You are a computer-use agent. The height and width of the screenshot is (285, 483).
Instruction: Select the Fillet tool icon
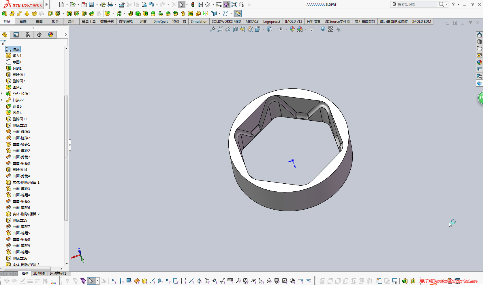point(108,14)
